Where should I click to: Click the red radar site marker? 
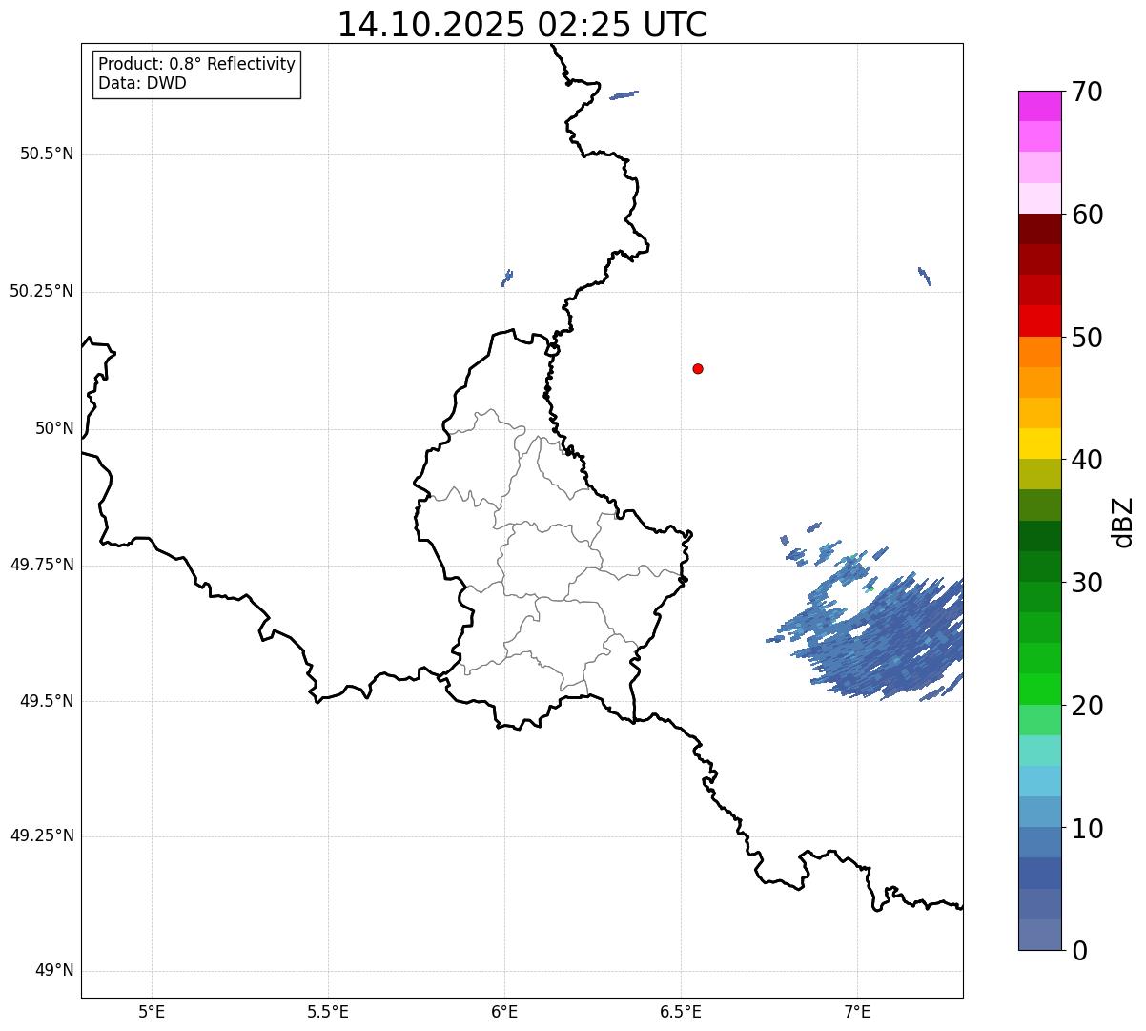698,368
